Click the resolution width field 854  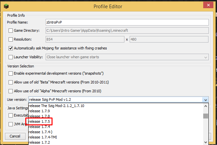tap(85, 39)
